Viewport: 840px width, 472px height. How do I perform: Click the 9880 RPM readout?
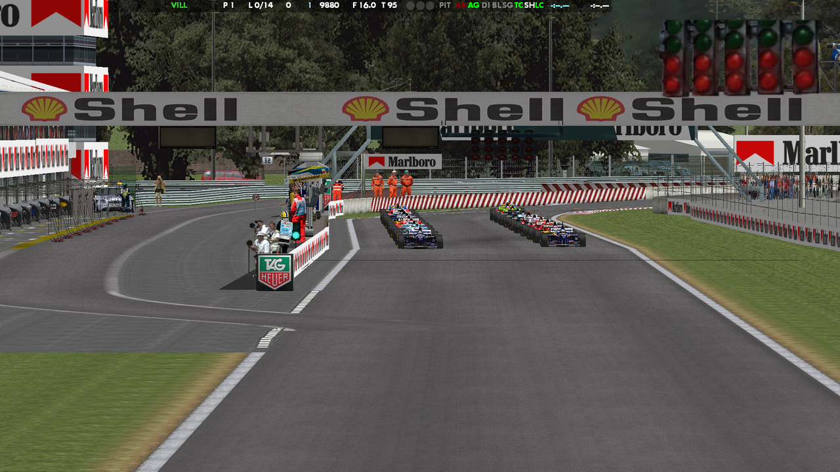(x=329, y=5)
